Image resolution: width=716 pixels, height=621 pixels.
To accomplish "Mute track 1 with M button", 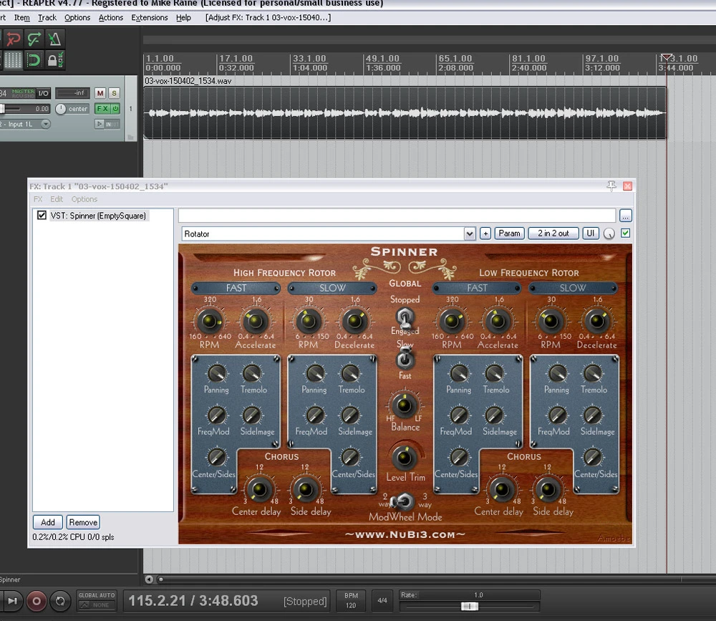I will pos(100,93).
